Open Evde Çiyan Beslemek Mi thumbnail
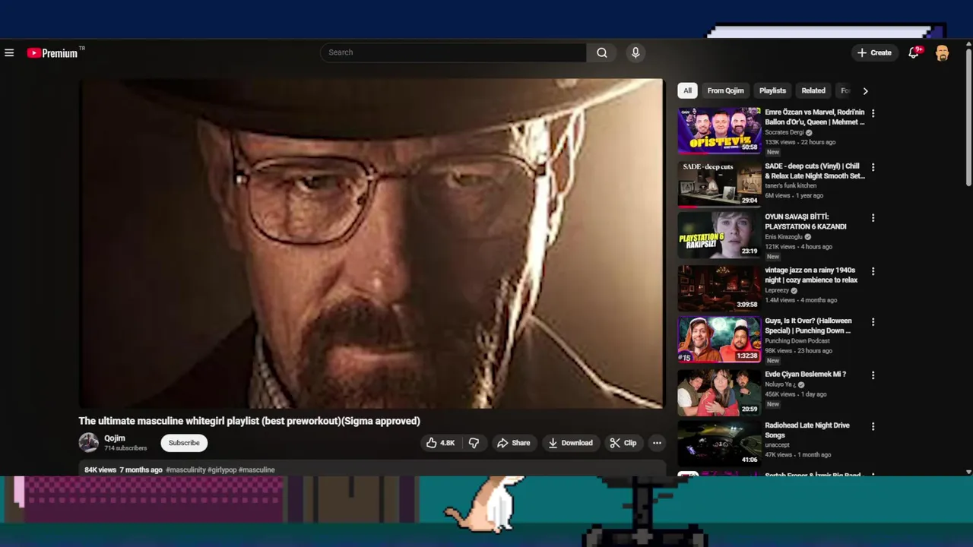The image size is (973, 547). point(719,392)
